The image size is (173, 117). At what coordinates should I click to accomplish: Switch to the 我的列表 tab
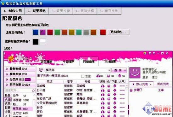(x=163, y=84)
